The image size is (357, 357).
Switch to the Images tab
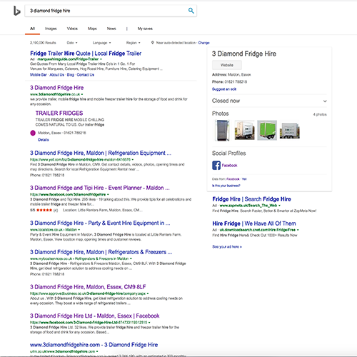[x=51, y=29]
